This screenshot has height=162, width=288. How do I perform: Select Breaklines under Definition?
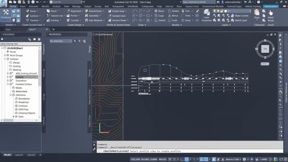tap(23, 102)
